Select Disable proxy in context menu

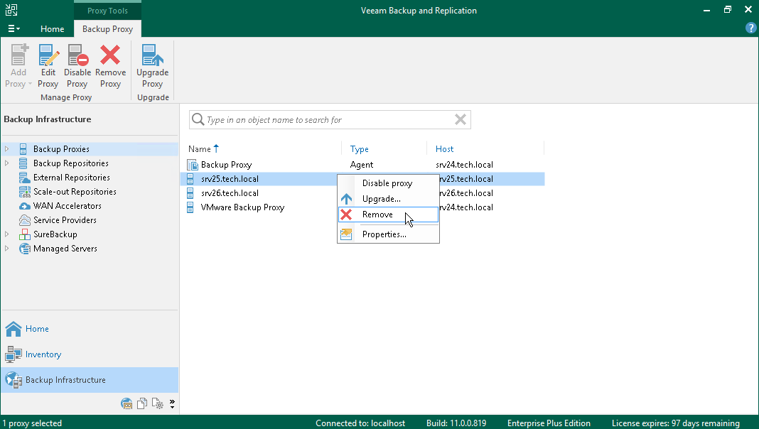pyautogui.click(x=387, y=183)
